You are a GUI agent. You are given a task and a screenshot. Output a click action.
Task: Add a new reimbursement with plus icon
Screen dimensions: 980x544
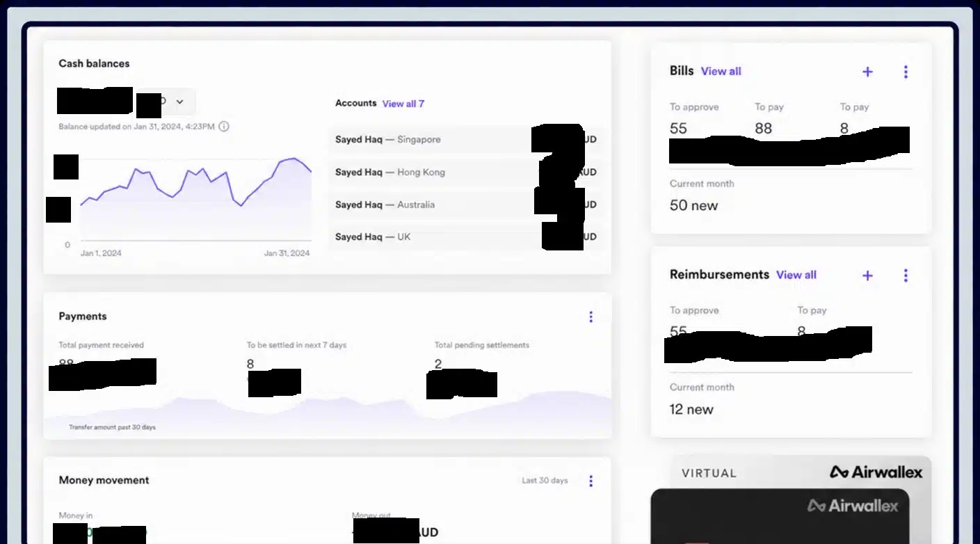867,275
